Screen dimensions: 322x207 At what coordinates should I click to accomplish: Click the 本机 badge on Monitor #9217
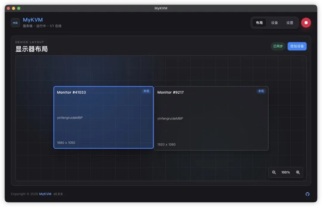(261, 91)
